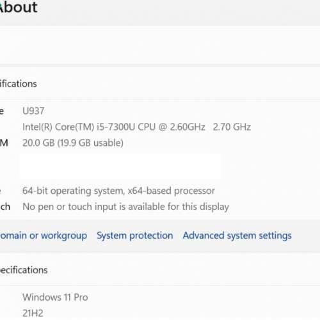The height and width of the screenshot is (320, 320).
Task: Select the No pen or touch input text
Action: click(x=125, y=207)
